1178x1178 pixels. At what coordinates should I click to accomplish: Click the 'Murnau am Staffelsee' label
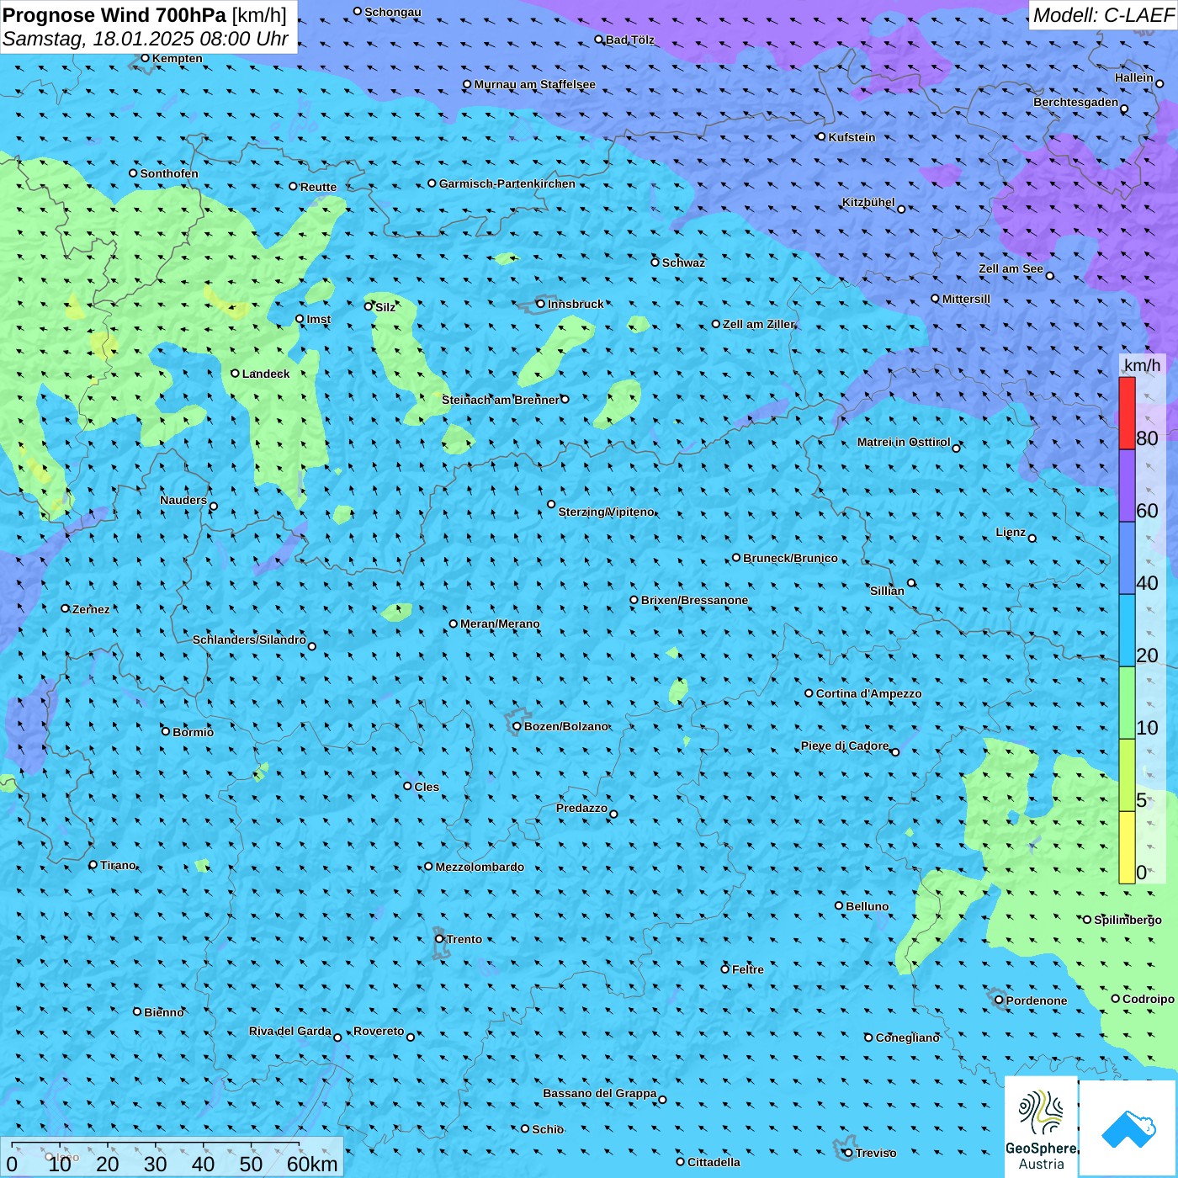(x=534, y=85)
